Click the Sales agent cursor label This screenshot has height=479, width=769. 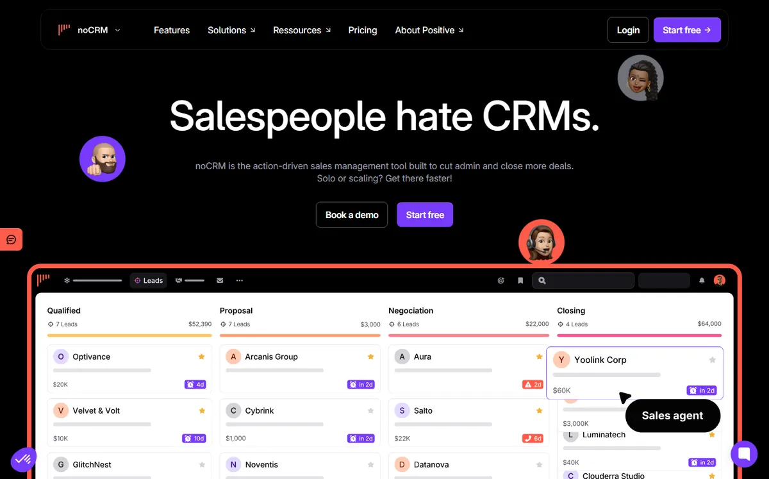(x=673, y=416)
